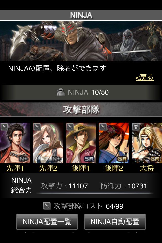The image size is (162, 243).
Task: Tap the sword icon on 後陣2 card
Action: (x=103, y=127)
